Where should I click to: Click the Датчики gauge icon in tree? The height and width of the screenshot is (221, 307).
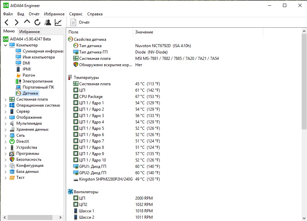click(x=18, y=93)
